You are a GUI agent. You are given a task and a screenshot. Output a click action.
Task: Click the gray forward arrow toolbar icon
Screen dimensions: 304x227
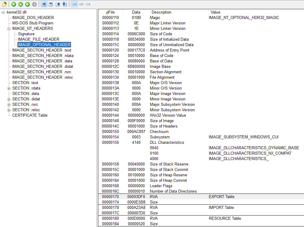34,4
